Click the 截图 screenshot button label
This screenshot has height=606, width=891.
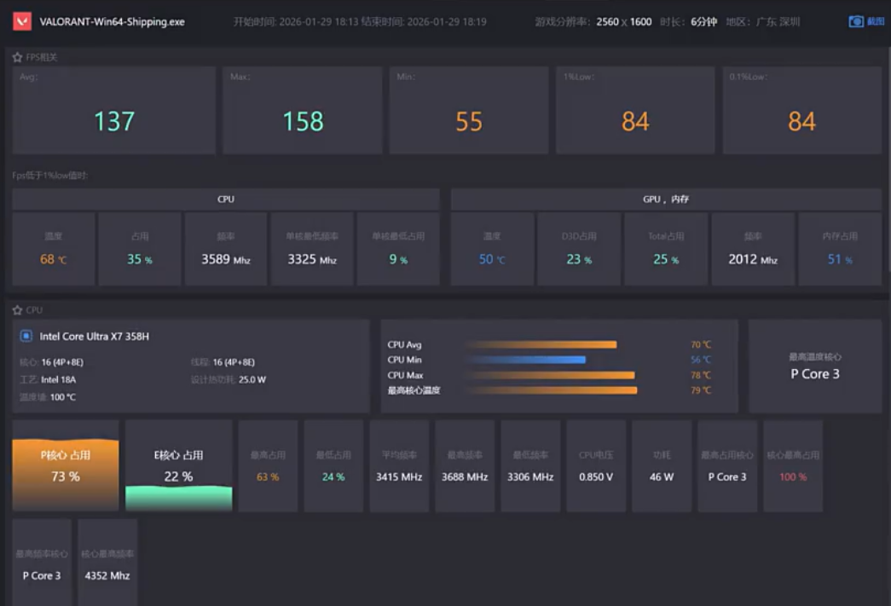coord(876,21)
